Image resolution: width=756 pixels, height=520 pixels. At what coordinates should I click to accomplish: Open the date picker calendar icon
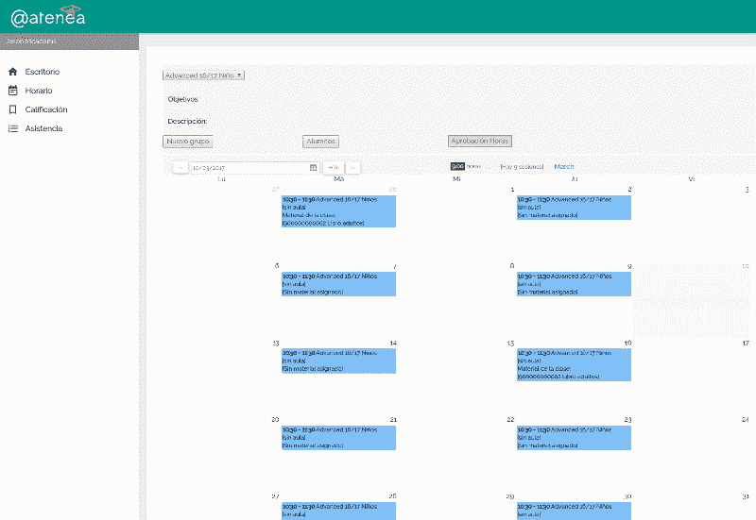point(314,168)
